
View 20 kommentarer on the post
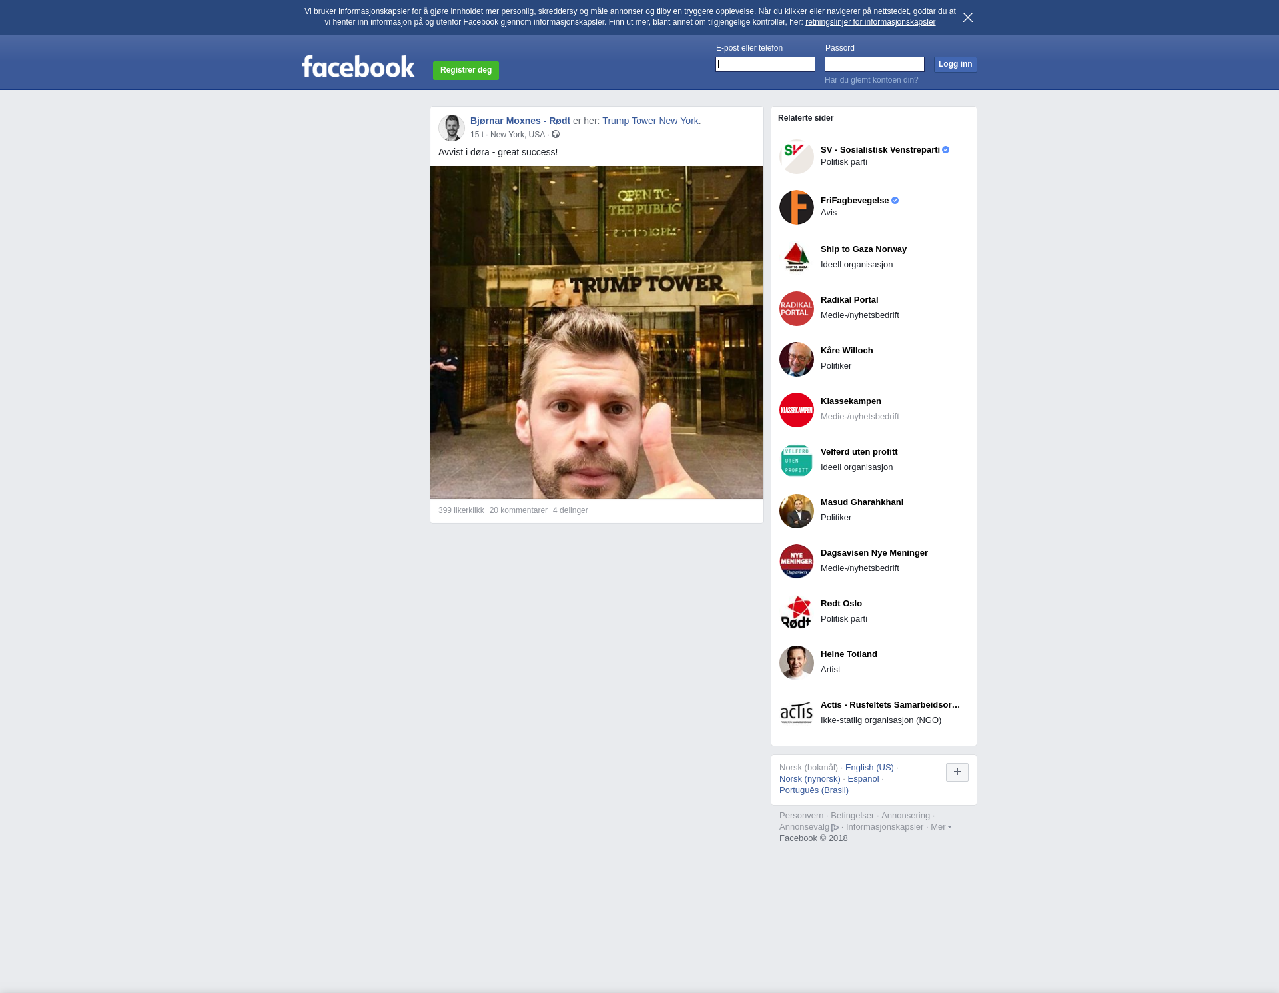click(x=518, y=510)
